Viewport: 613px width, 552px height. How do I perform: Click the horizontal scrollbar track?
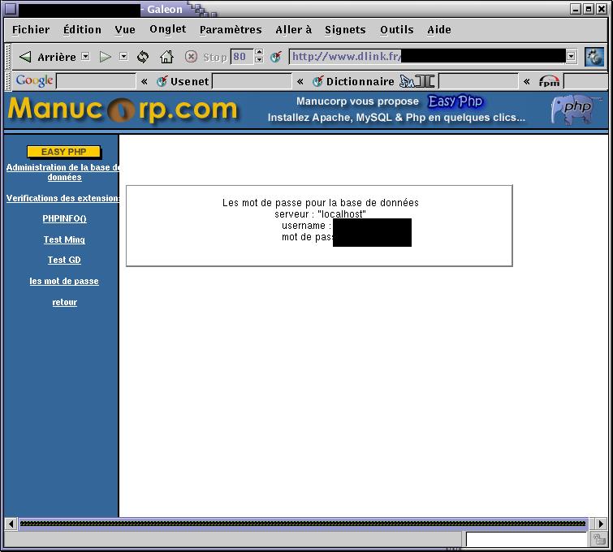[302, 524]
